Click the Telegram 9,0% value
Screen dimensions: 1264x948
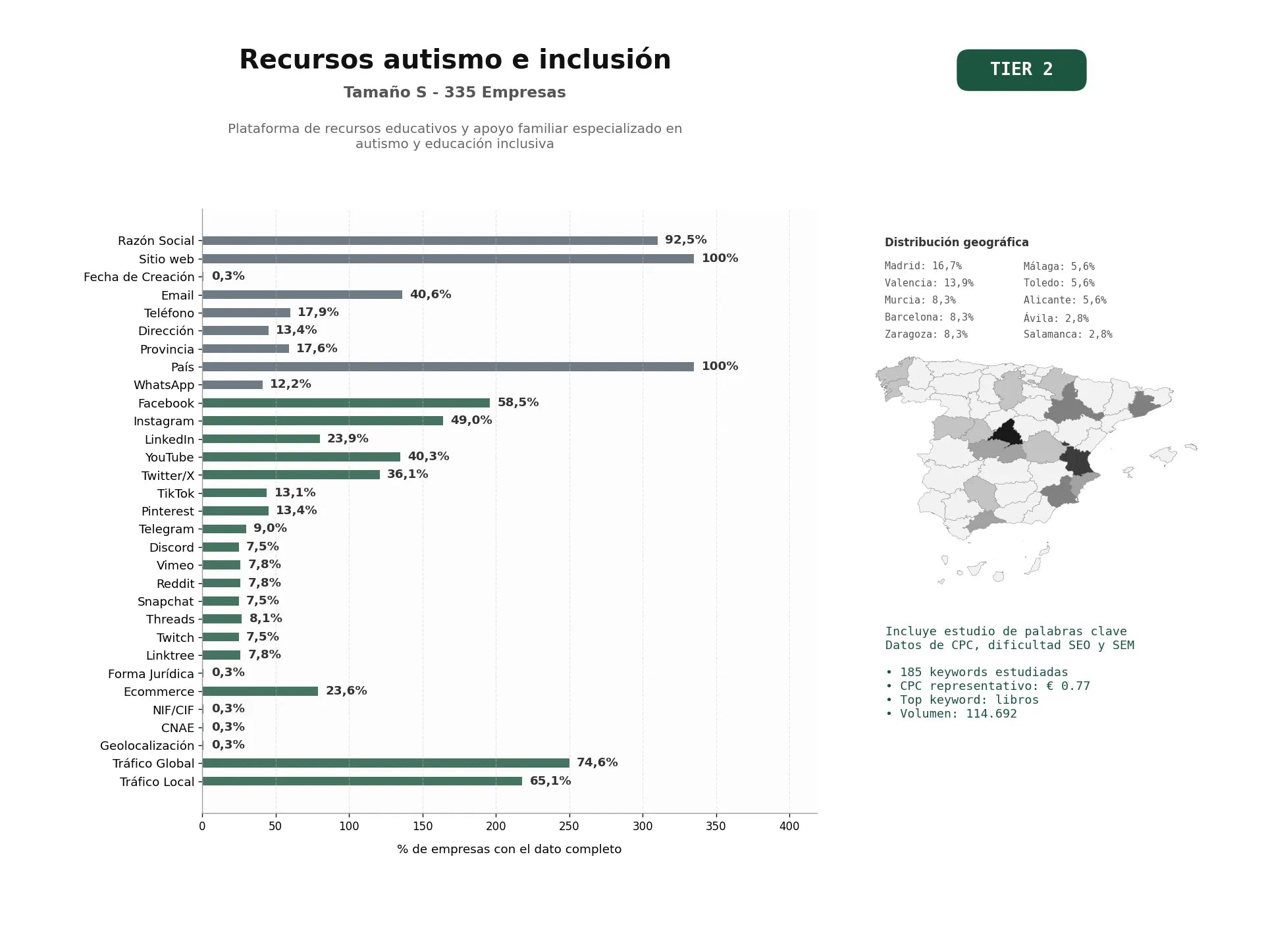[x=270, y=528]
